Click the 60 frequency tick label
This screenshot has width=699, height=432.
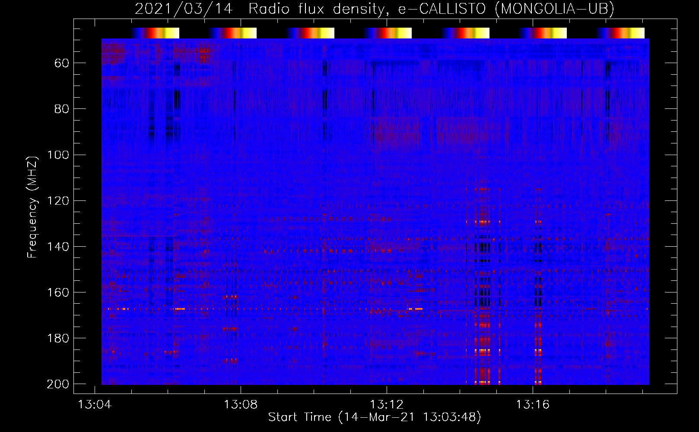click(62, 64)
